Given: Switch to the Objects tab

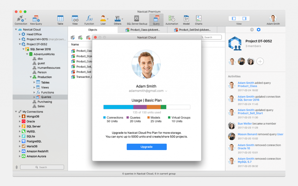Looking at the screenshot, I should (93, 30).
